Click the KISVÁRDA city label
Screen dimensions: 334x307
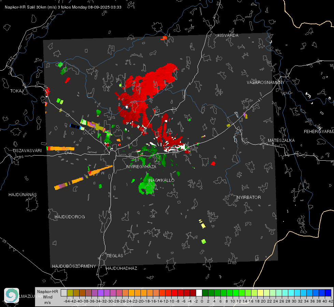(x=228, y=35)
